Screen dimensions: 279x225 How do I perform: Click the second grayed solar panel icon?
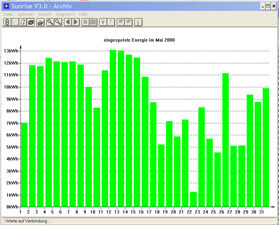(129, 22)
